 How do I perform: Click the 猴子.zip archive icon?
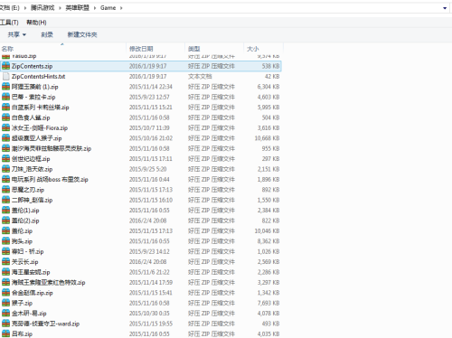point(5,303)
